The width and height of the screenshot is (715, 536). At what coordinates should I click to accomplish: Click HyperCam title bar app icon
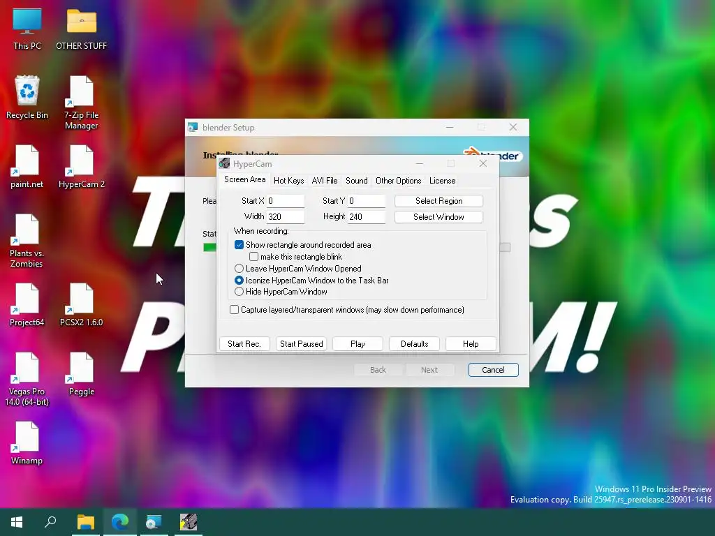point(224,163)
